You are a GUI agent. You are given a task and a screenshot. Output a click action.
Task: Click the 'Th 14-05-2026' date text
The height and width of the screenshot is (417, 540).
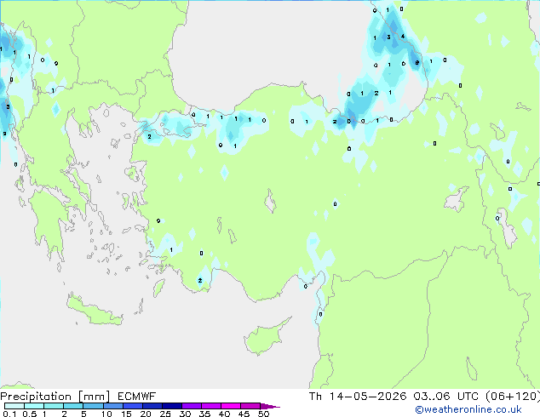(358, 397)
